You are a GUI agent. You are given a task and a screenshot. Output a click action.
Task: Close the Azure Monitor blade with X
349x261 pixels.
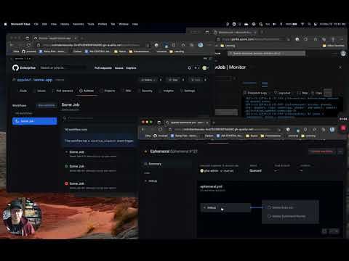point(340,67)
